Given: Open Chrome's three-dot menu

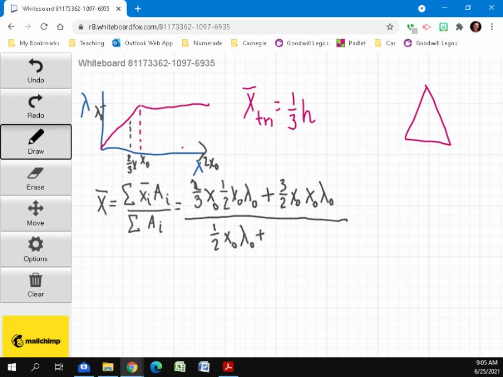Looking at the screenshot, I should pyautogui.click(x=493, y=27).
